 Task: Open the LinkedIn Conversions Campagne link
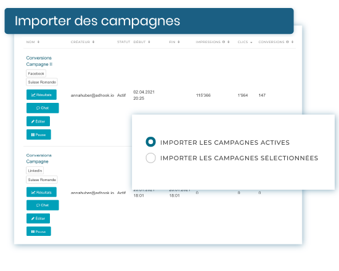click(39, 158)
